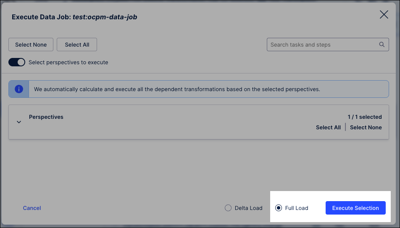Focus the Search tasks and steps field
This screenshot has width=400, height=228.
click(x=328, y=45)
